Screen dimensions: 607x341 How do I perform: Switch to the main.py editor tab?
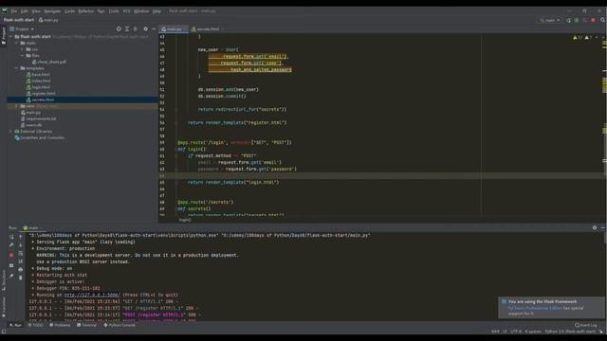(x=174, y=29)
